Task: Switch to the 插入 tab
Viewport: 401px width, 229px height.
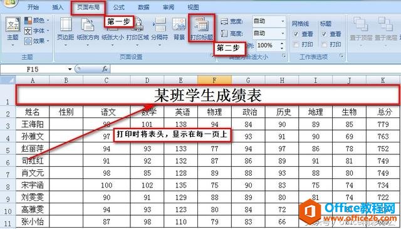Action: (x=58, y=7)
